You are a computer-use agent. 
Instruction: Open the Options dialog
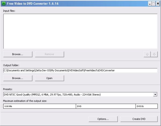(103, 119)
